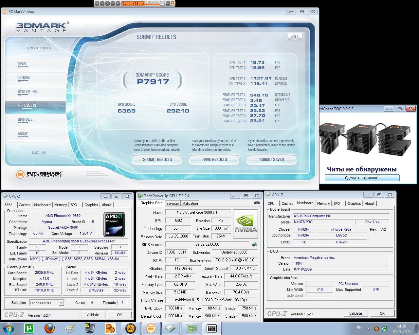Open the Processor #1 selection dropdown
This screenshot has width=419, height=335.
tap(46, 303)
